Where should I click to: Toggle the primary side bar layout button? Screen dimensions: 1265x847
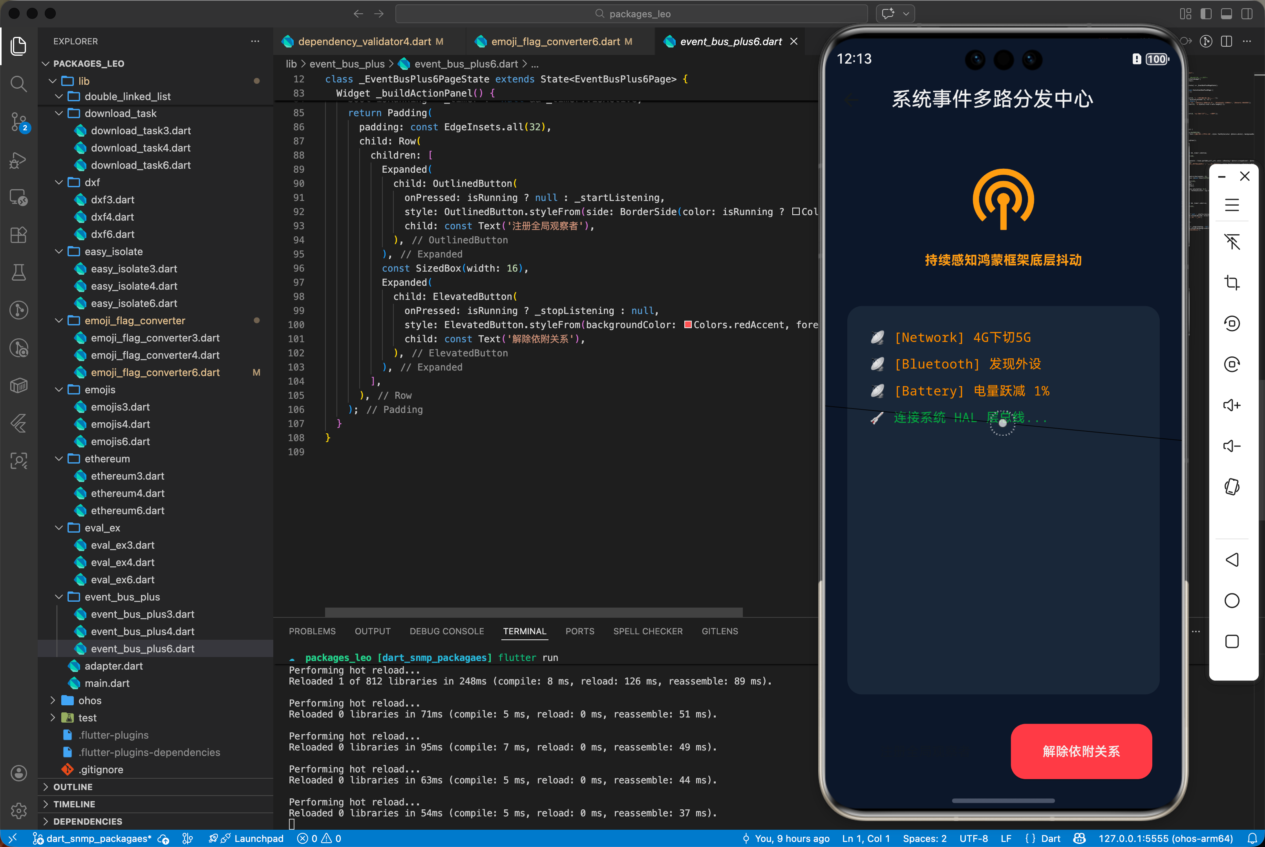pyautogui.click(x=1206, y=13)
